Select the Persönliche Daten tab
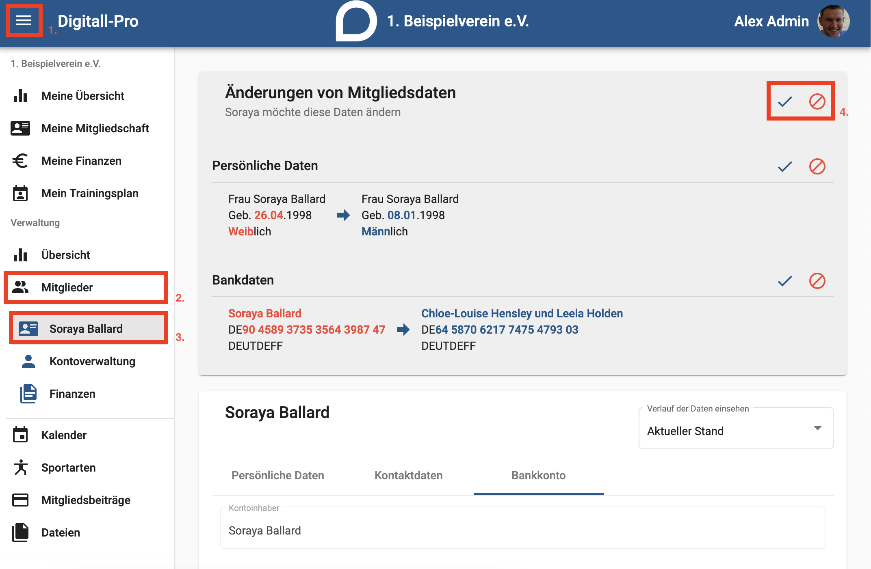 (278, 475)
